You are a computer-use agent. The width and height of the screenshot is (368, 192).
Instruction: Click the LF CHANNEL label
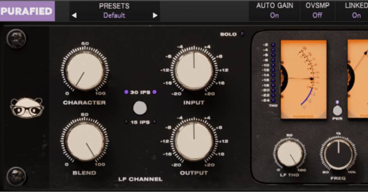(x=140, y=179)
